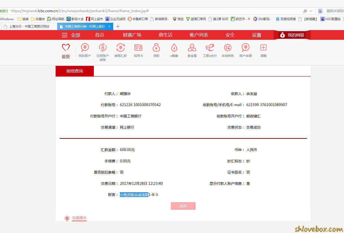
Task: Switch to 上海分行 - 中国工商银行网站 browser tab
Action: click(x=29, y=26)
